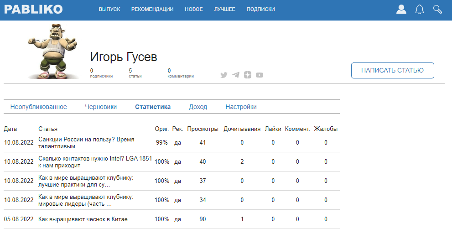The height and width of the screenshot is (234, 452).
Task: Go home via the PABLIKO logo
Action: pyautogui.click(x=33, y=9)
